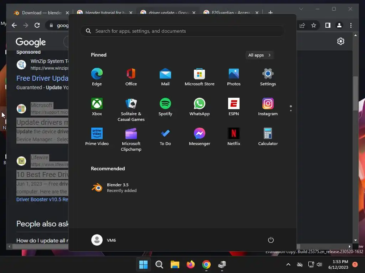This screenshot has width=365, height=273.
Task: Click Chrome's vertical scrollbar thumb
Action: [x=355, y=93]
